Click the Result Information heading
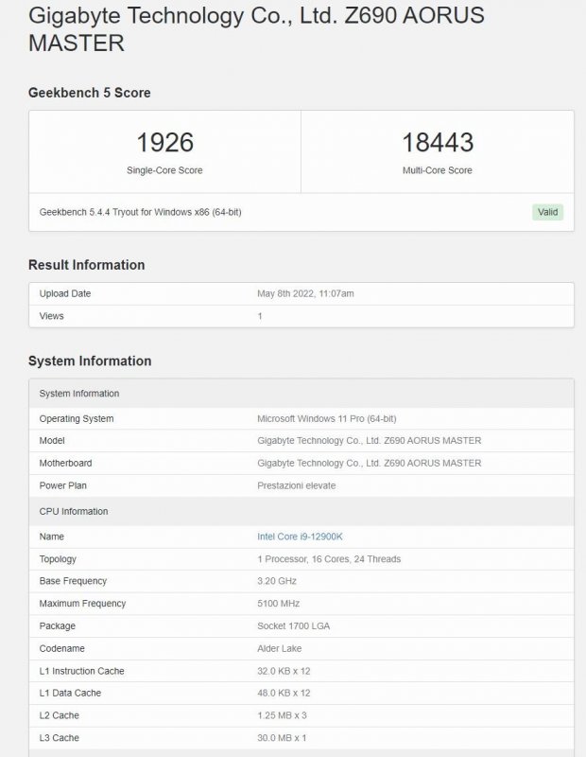The width and height of the screenshot is (586, 757). pos(86,265)
